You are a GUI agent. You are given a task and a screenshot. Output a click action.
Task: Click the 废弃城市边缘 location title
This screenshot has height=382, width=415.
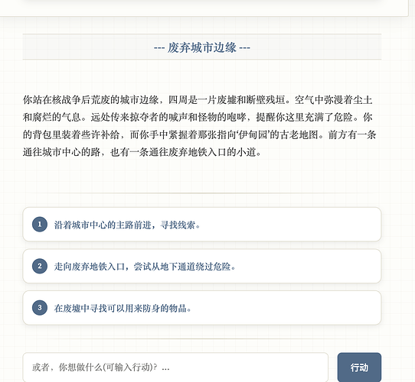click(201, 48)
